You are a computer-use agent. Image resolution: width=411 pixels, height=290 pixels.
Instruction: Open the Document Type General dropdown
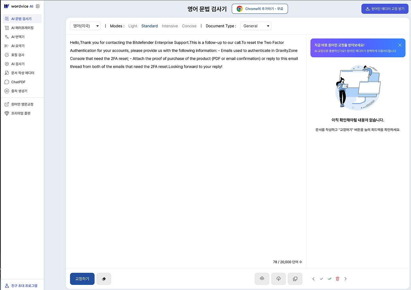click(256, 26)
